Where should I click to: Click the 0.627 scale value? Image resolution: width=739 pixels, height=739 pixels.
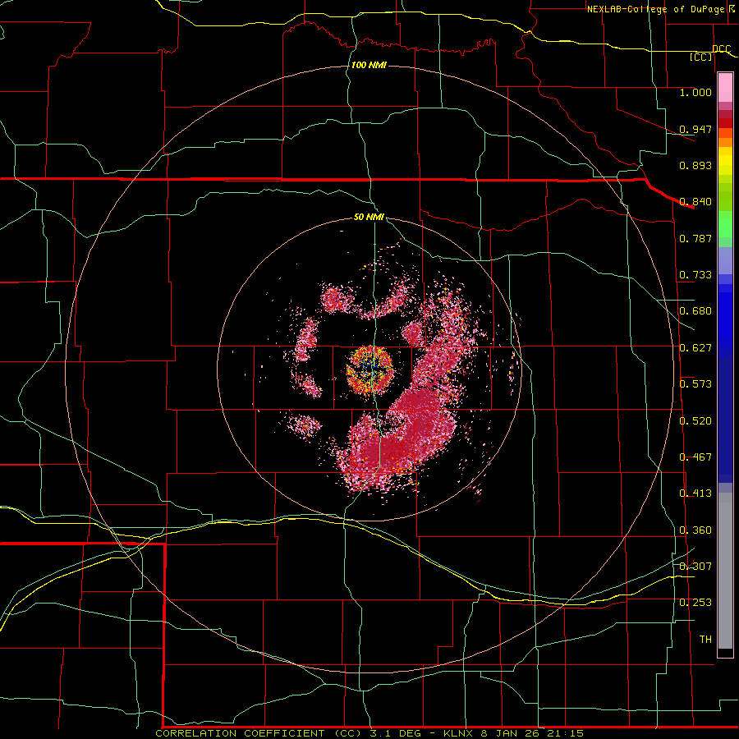(695, 348)
